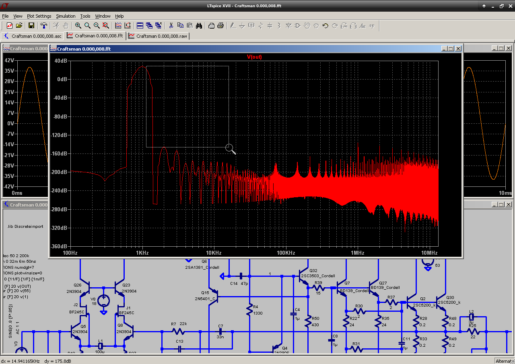Mirror component toolbar icon
The image size is (515, 364).
tap(353, 26)
